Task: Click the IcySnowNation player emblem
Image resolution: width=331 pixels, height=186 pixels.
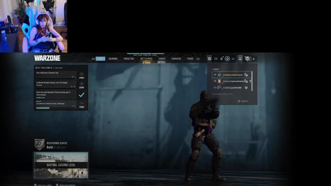Action: click(220, 81)
